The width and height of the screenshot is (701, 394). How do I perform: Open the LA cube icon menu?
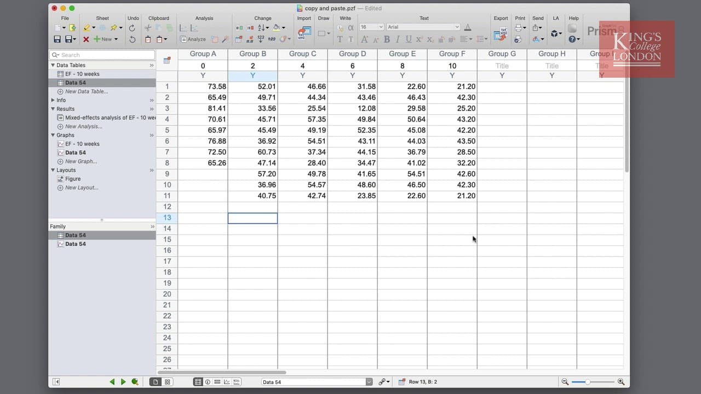pyautogui.click(x=556, y=33)
